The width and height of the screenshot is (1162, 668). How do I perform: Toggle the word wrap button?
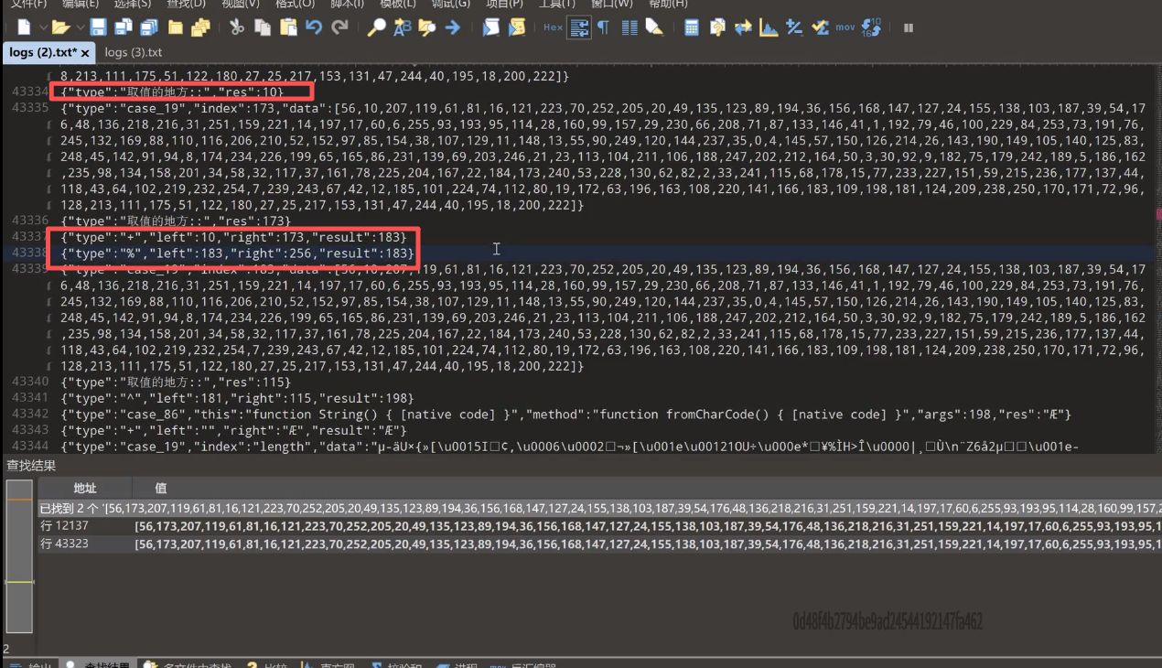pyautogui.click(x=578, y=27)
